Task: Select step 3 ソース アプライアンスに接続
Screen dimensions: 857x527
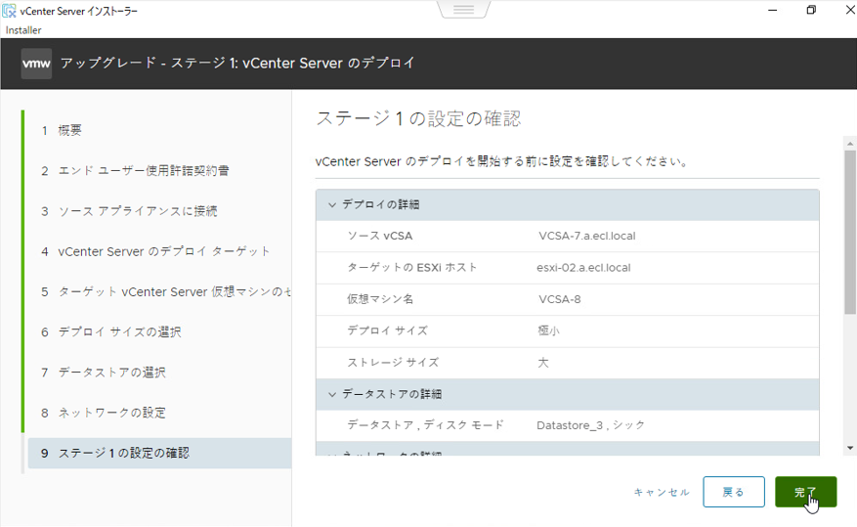Action: [x=137, y=211]
